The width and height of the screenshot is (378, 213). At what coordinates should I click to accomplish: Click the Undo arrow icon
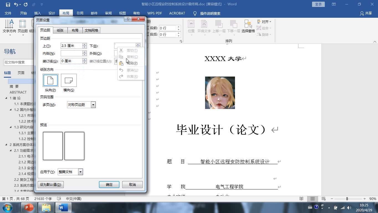(x=16, y=4)
